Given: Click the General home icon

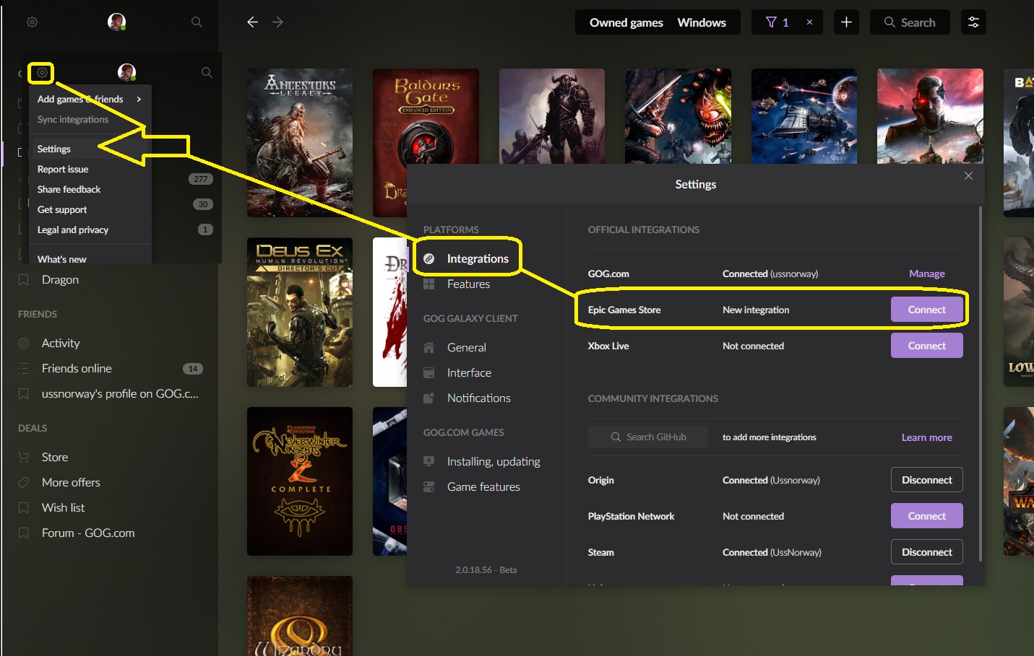Looking at the screenshot, I should [x=429, y=348].
